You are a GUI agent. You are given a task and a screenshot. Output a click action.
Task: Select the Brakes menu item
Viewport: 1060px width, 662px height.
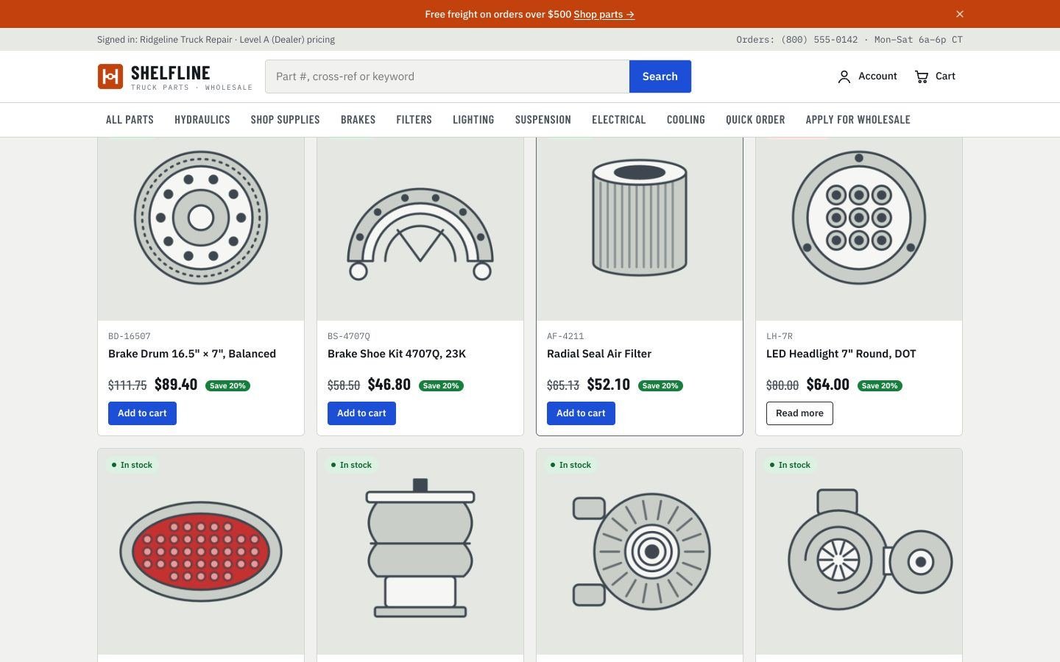click(x=358, y=120)
